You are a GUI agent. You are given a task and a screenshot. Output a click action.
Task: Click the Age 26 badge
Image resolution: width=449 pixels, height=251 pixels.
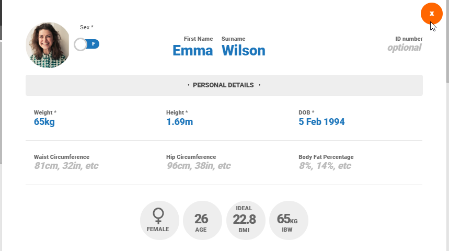[x=201, y=220]
